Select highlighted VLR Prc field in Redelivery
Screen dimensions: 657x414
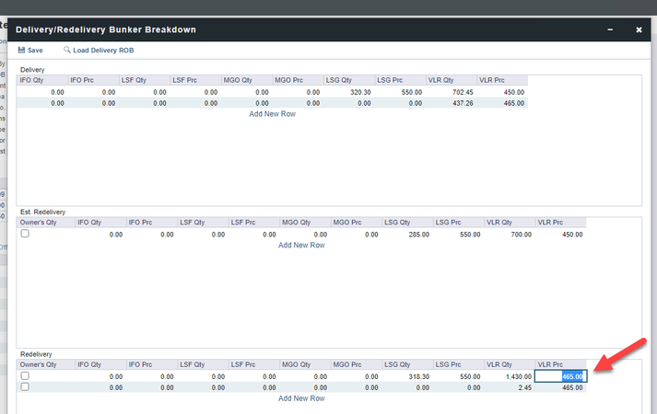pyautogui.click(x=561, y=376)
